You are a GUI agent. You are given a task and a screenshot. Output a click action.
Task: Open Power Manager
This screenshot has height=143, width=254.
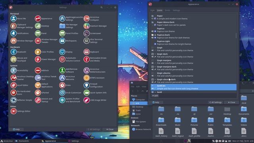coord(45,59)
